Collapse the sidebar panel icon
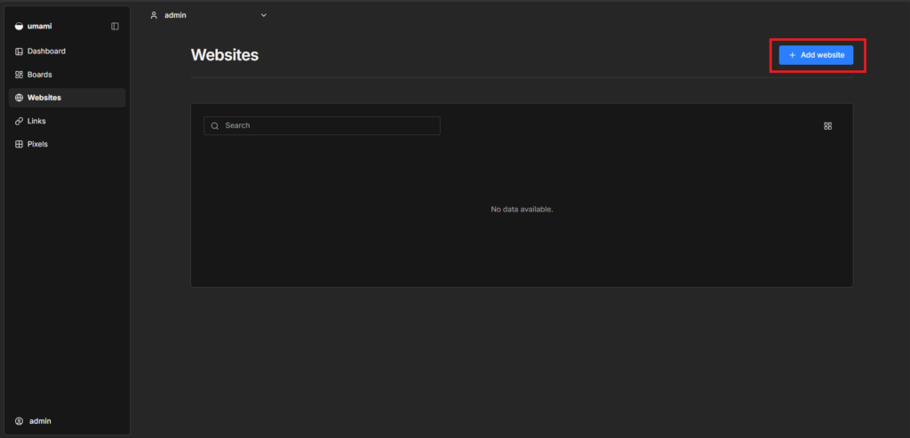Image resolution: width=910 pixels, height=438 pixels. pos(115,26)
